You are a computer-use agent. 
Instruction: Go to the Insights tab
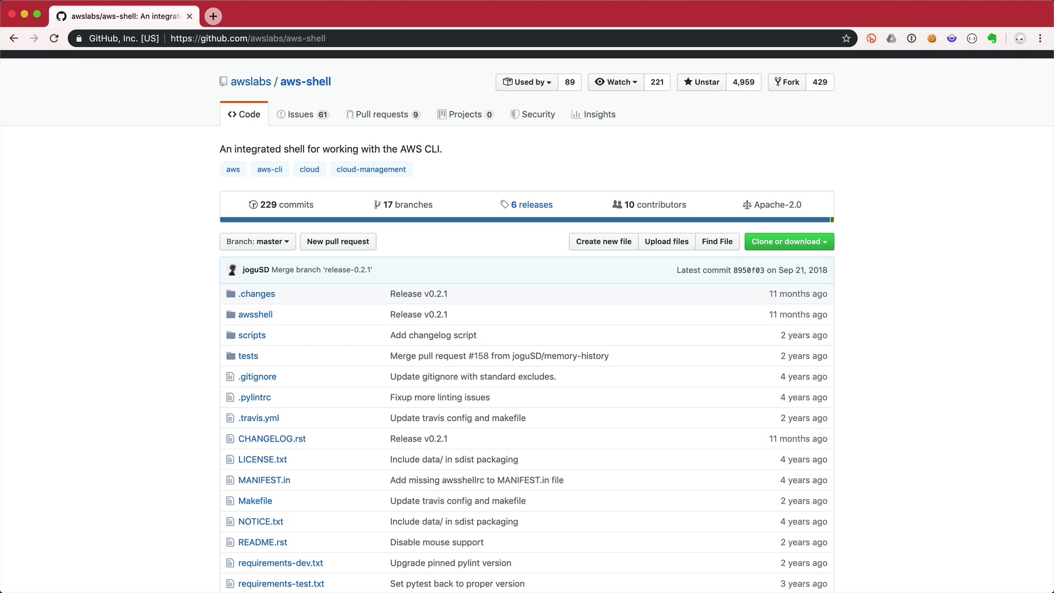593,115
